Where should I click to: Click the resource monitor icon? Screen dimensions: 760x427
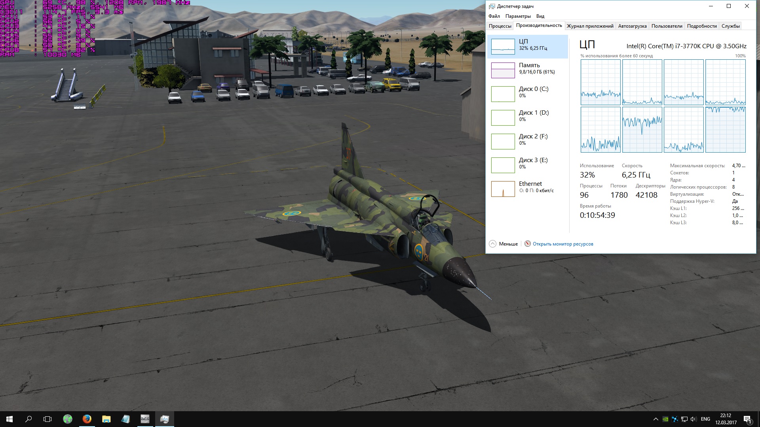pos(528,244)
